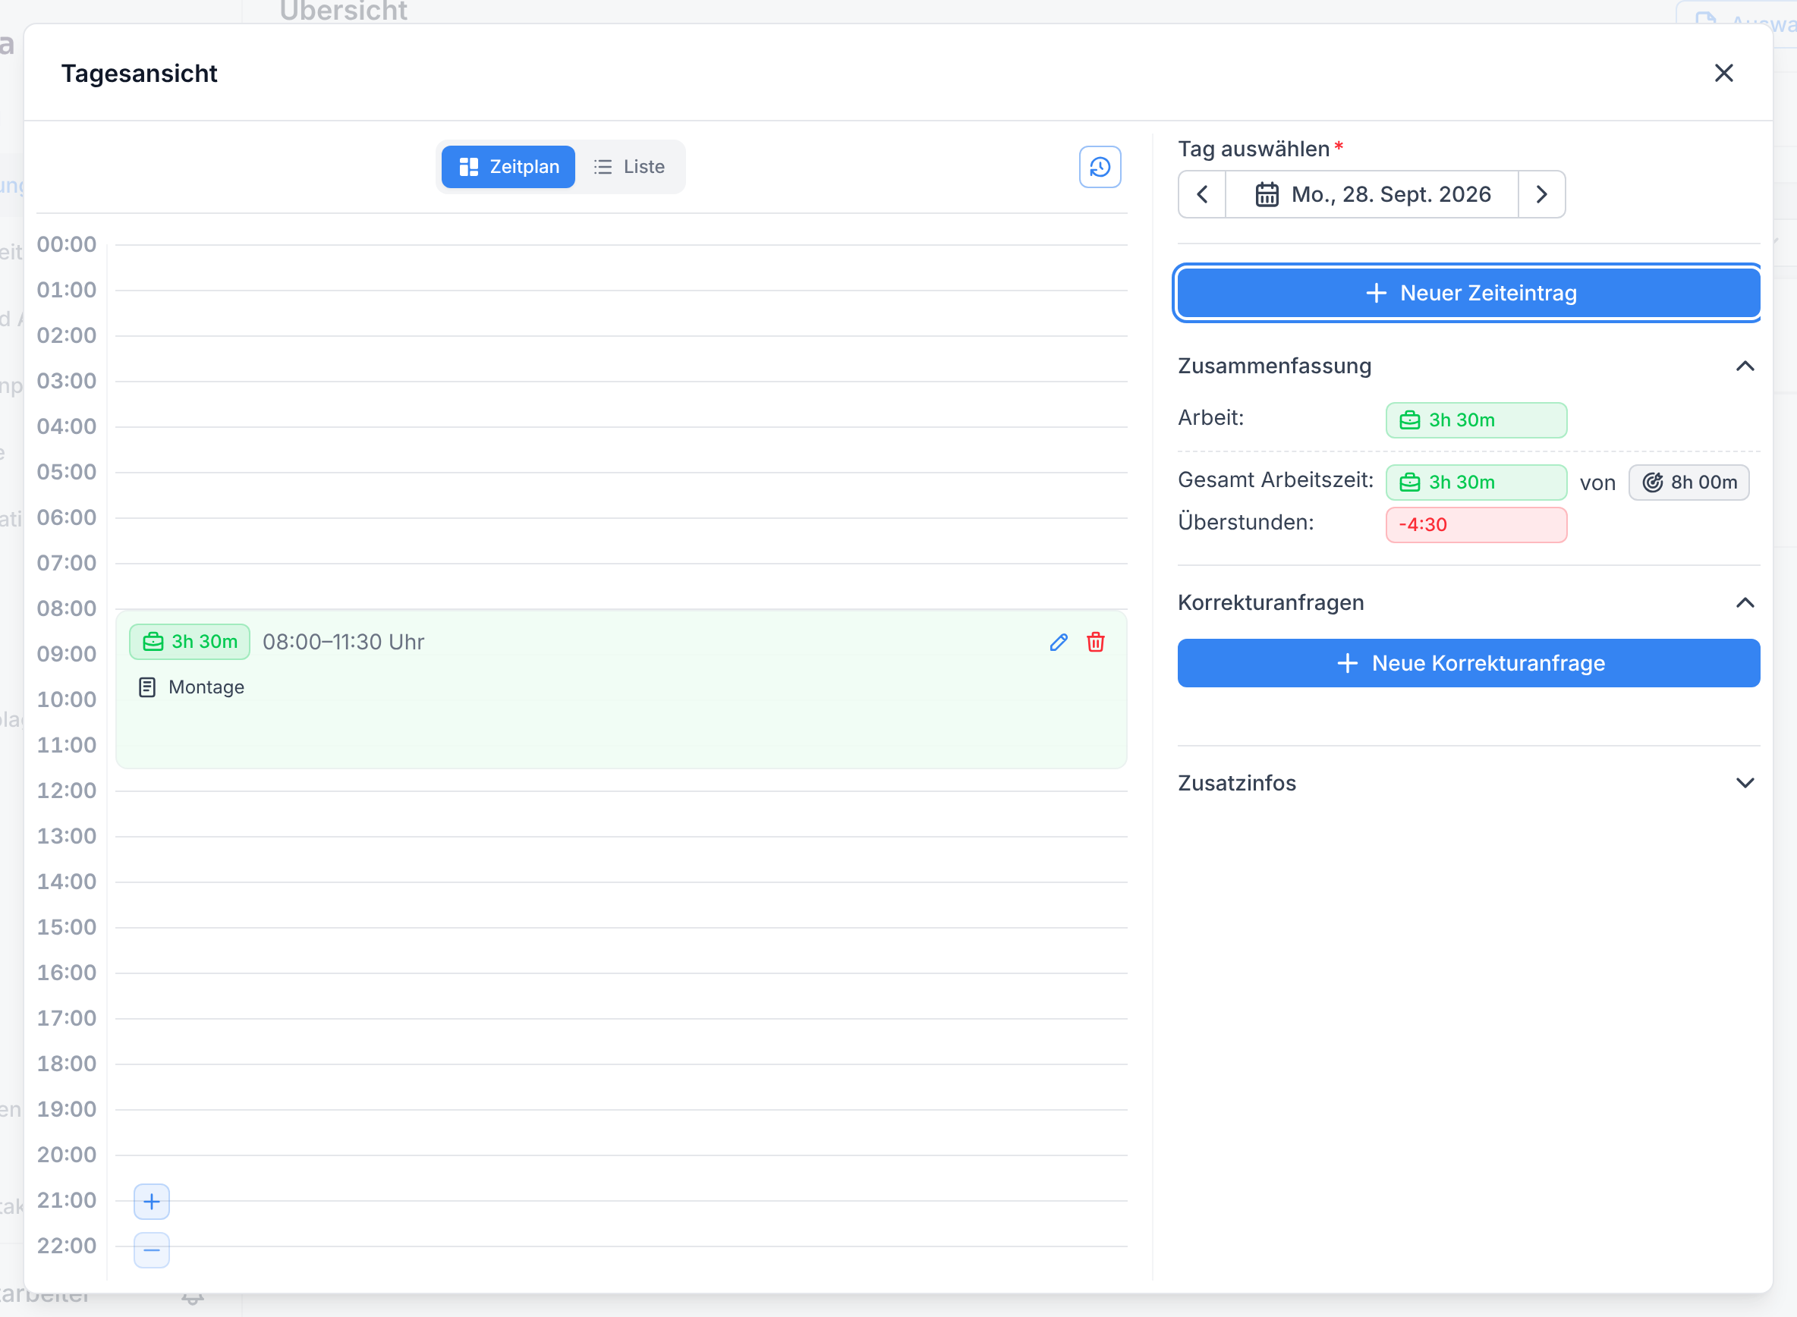Zoom out the schedule with minus icon
Screen dimensions: 1797x1317
pos(152,1249)
